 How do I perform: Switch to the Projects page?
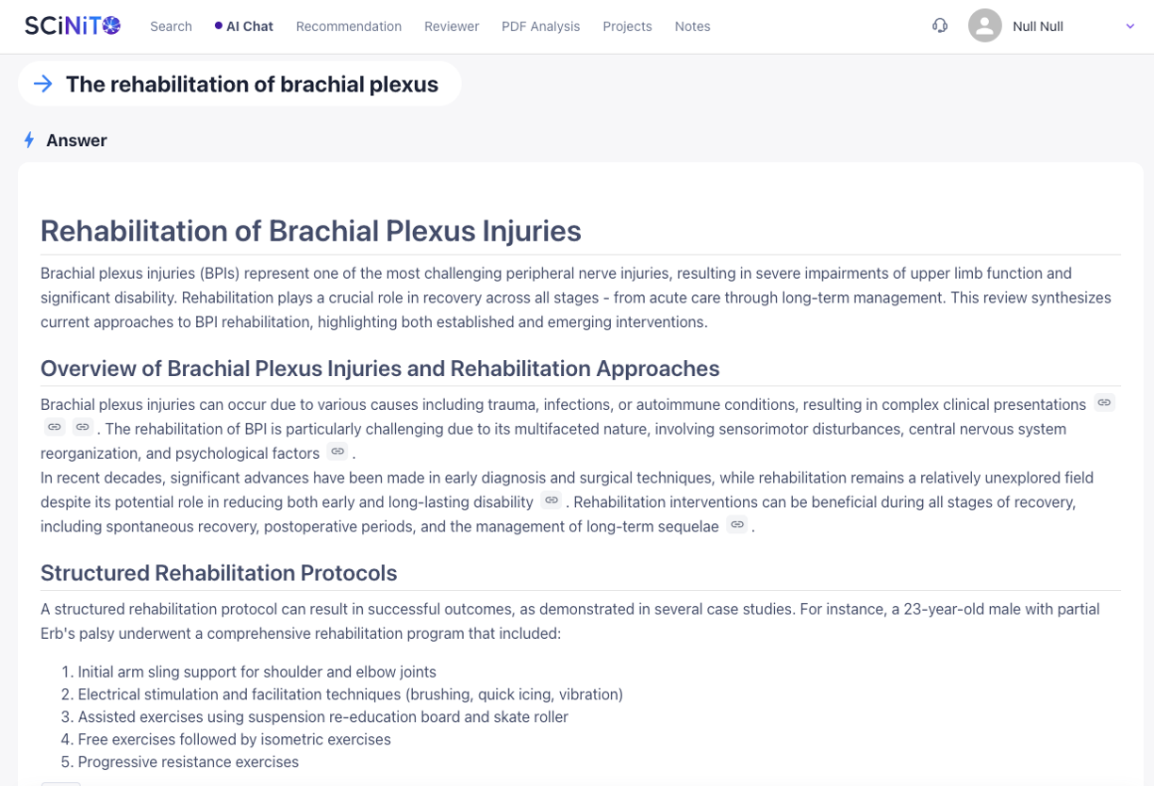click(x=627, y=26)
